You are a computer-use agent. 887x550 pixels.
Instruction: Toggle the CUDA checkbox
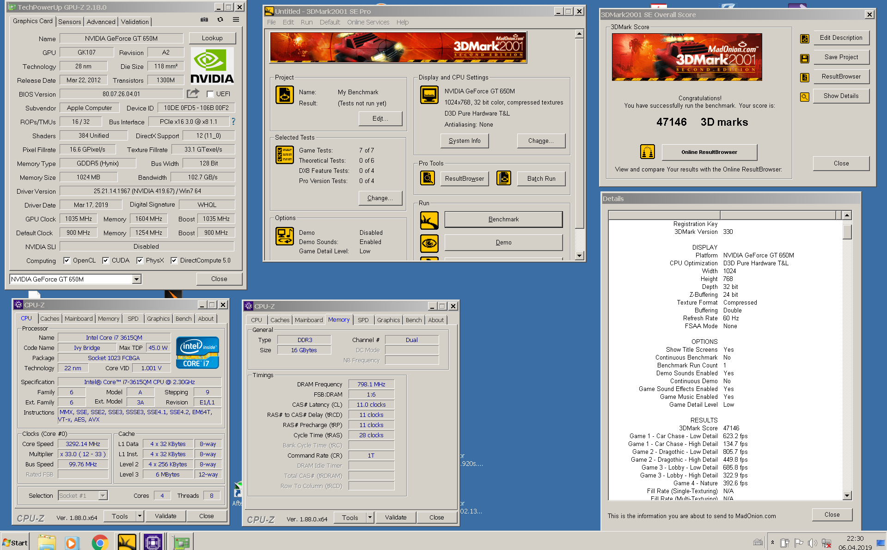coord(105,261)
